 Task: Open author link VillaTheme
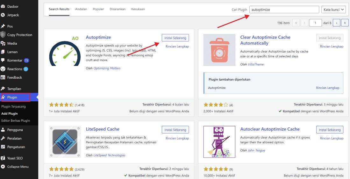[x=256, y=64]
